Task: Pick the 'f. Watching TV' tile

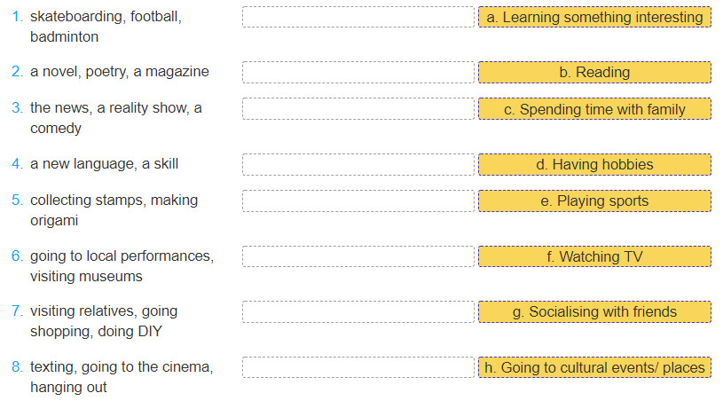Action: 594,256
